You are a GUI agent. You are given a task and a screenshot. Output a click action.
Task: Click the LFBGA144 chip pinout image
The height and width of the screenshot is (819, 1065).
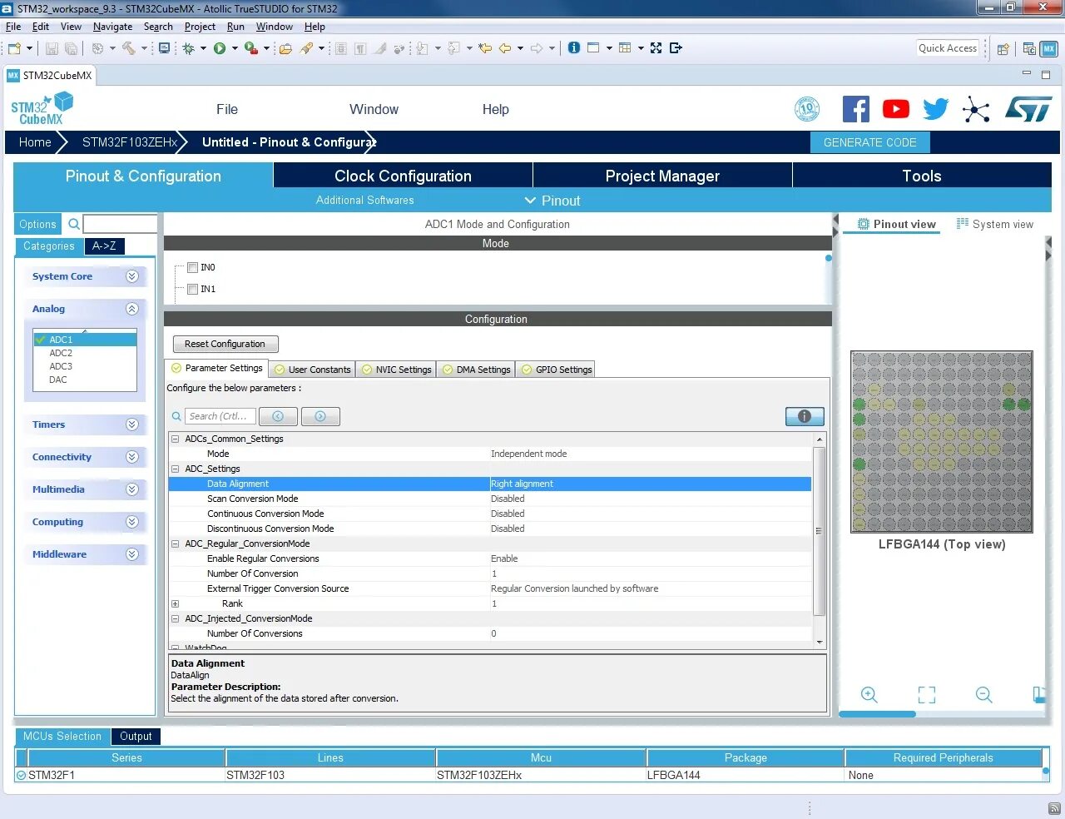click(x=941, y=442)
